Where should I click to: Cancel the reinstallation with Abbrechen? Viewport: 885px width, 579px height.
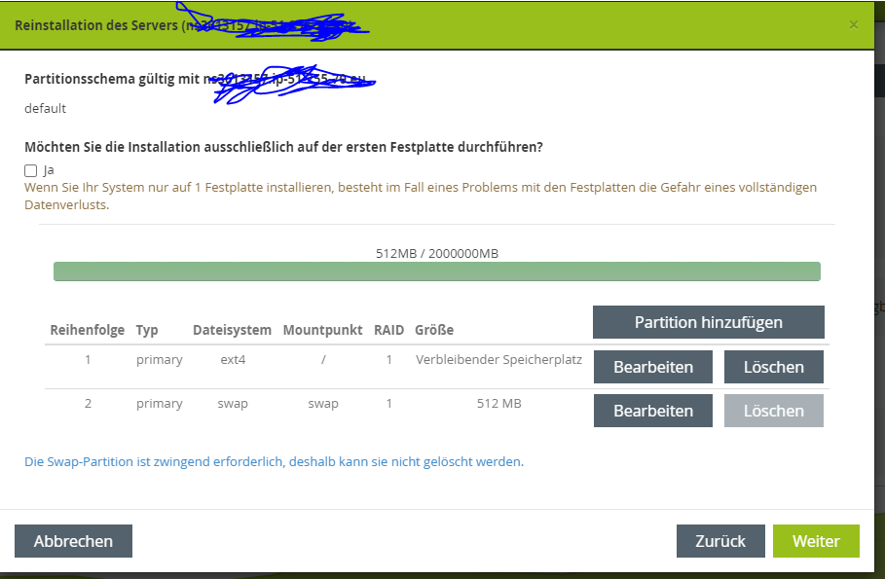73,541
